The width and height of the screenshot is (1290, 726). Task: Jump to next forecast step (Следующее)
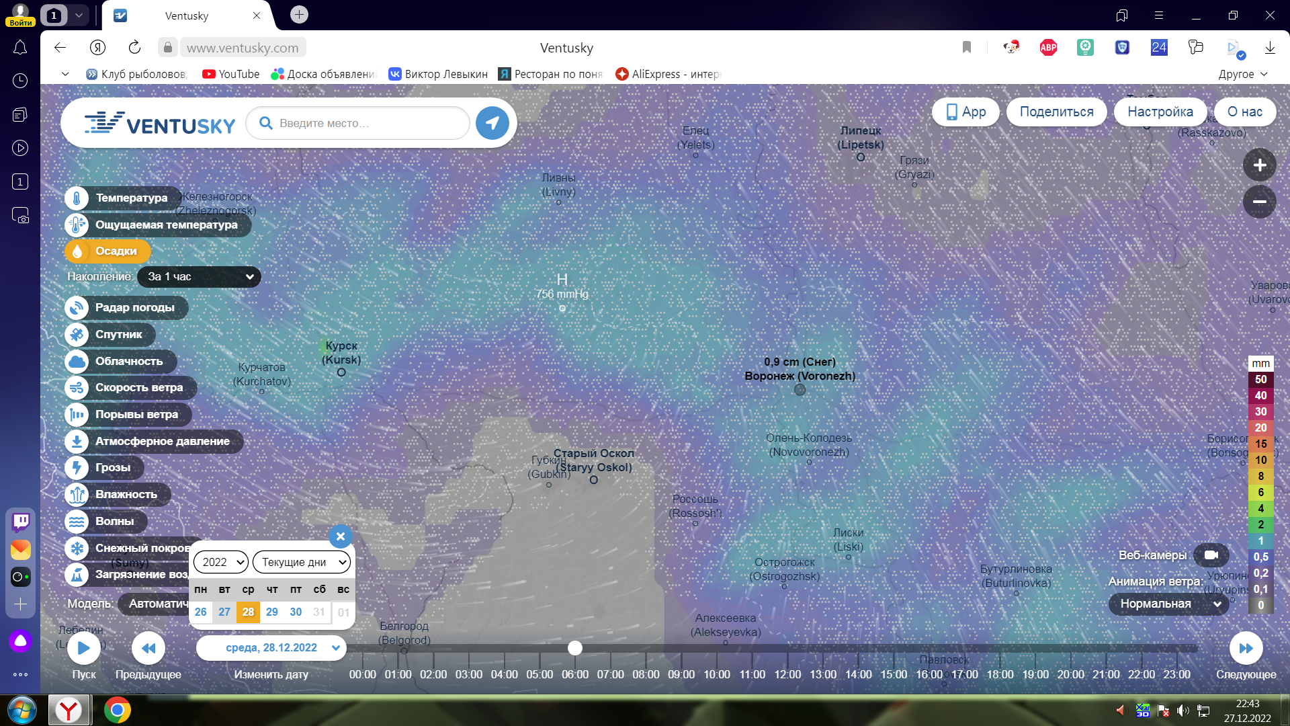[x=1246, y=648]
